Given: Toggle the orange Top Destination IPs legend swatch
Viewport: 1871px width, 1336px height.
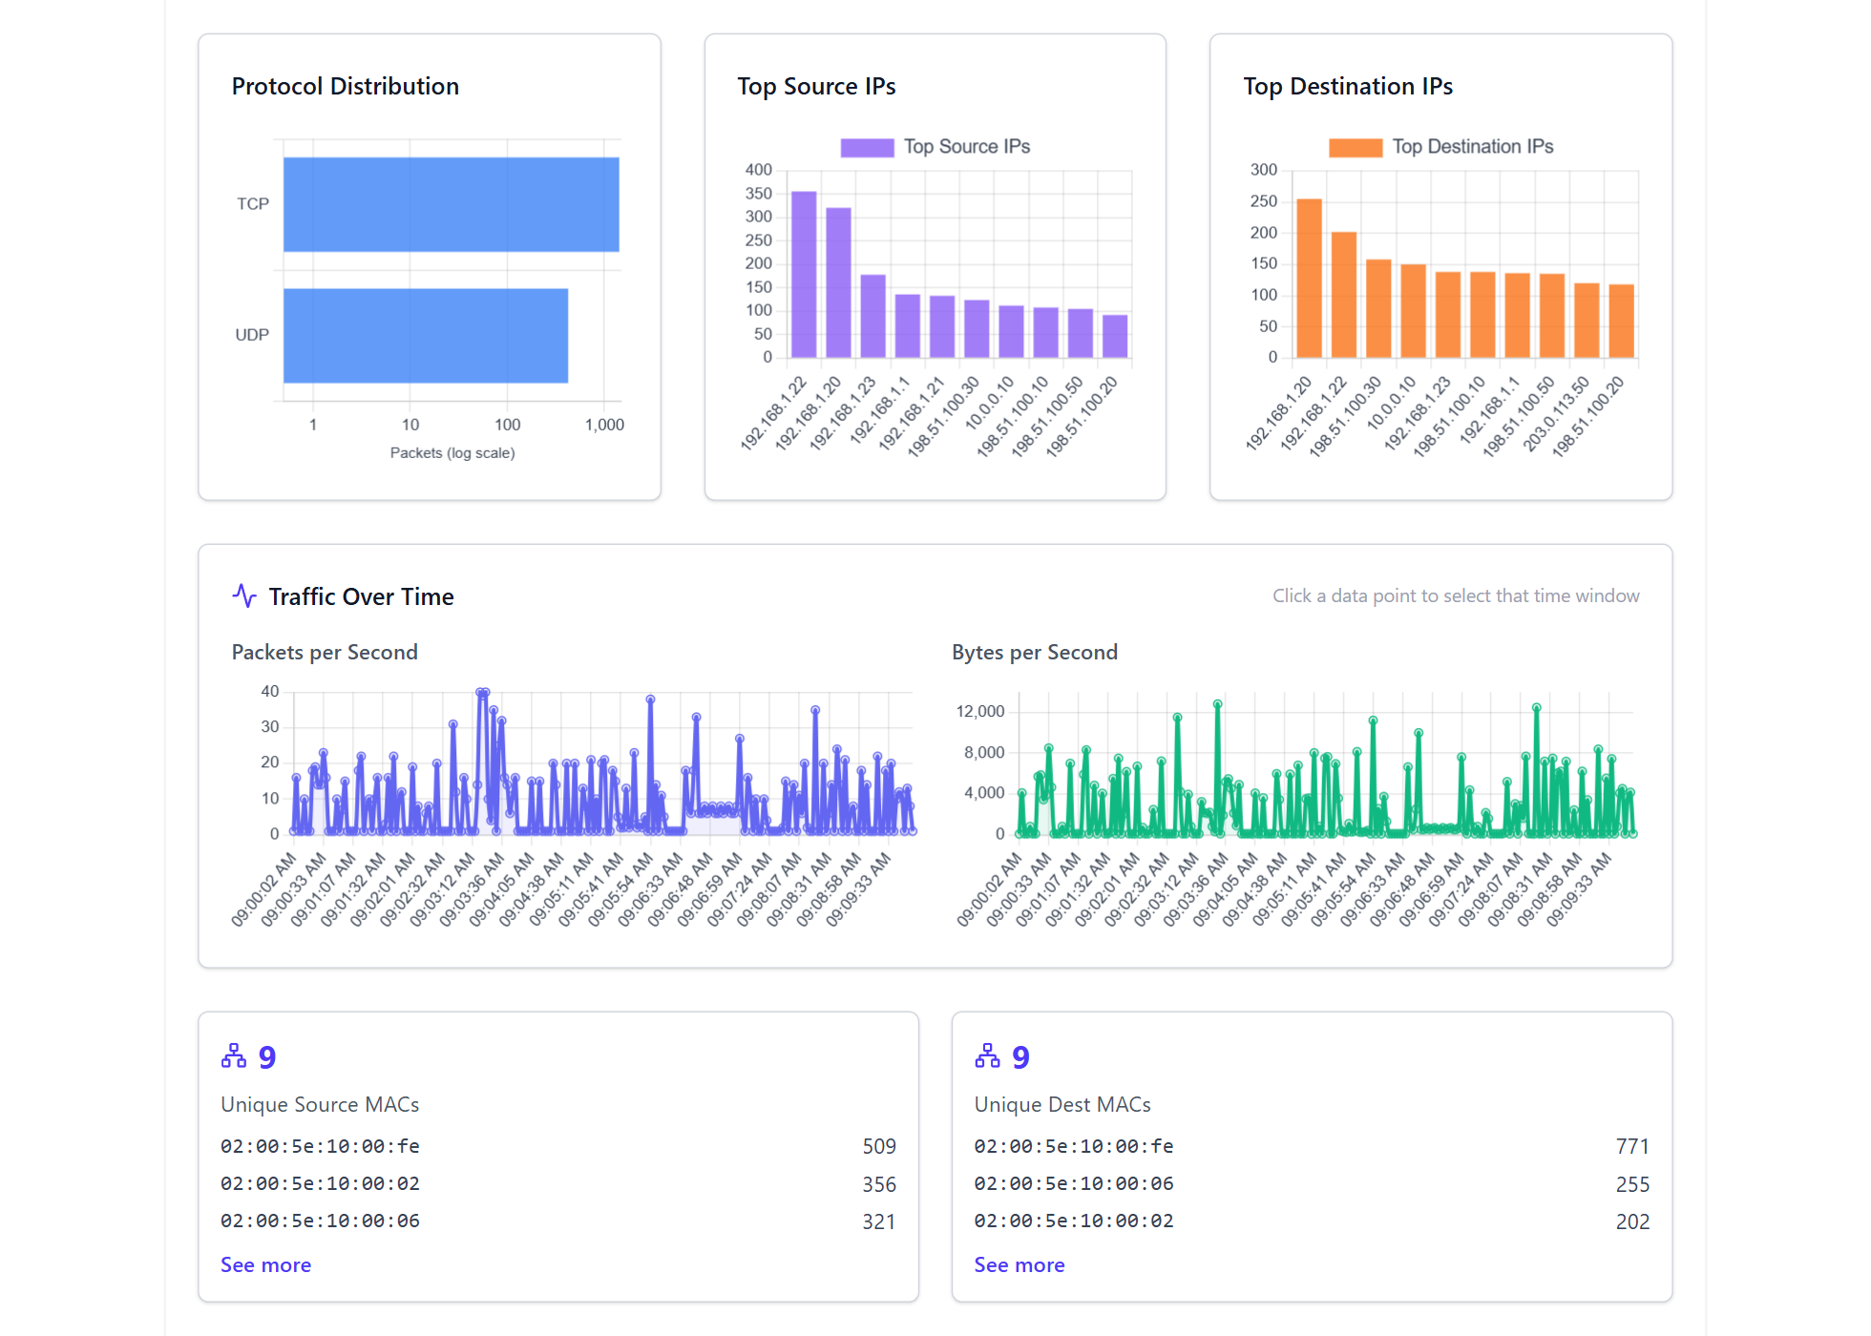Looking at the screenshot, I should [1356, 147].
